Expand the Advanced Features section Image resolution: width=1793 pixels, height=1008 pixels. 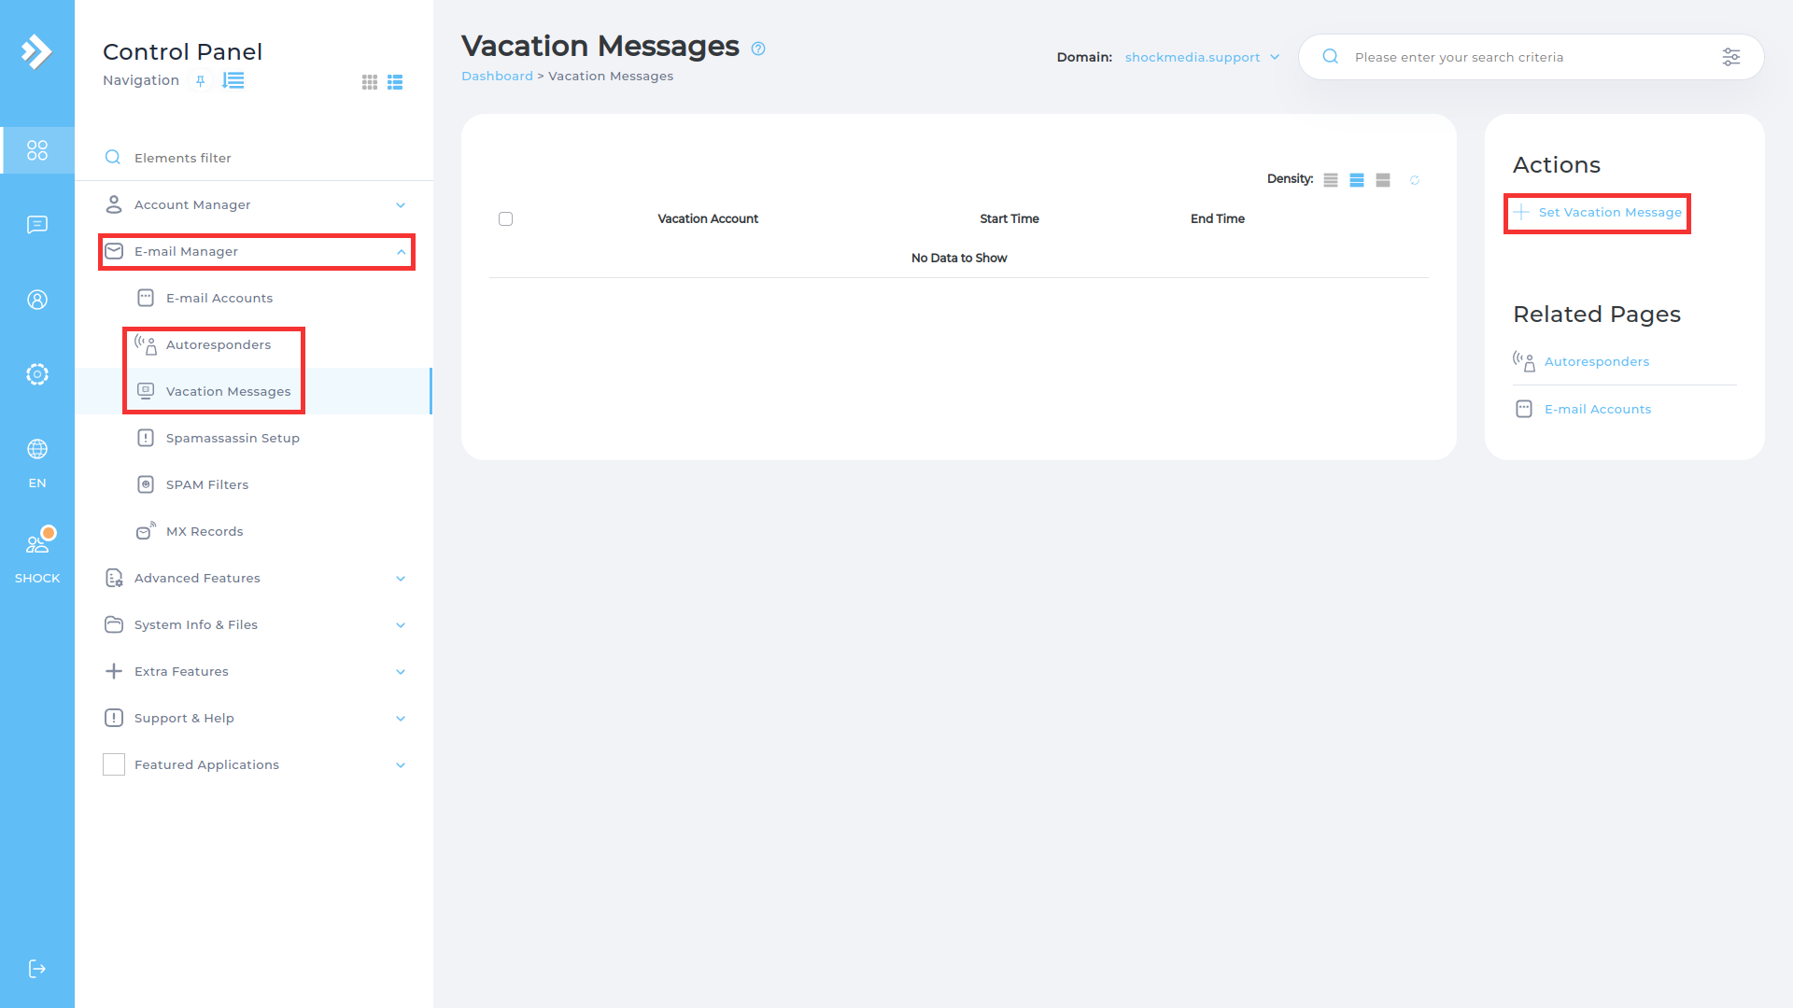(256, 577)
